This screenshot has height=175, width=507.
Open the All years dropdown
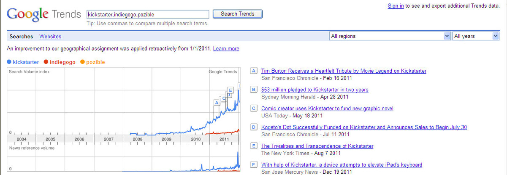click(476, 36)
